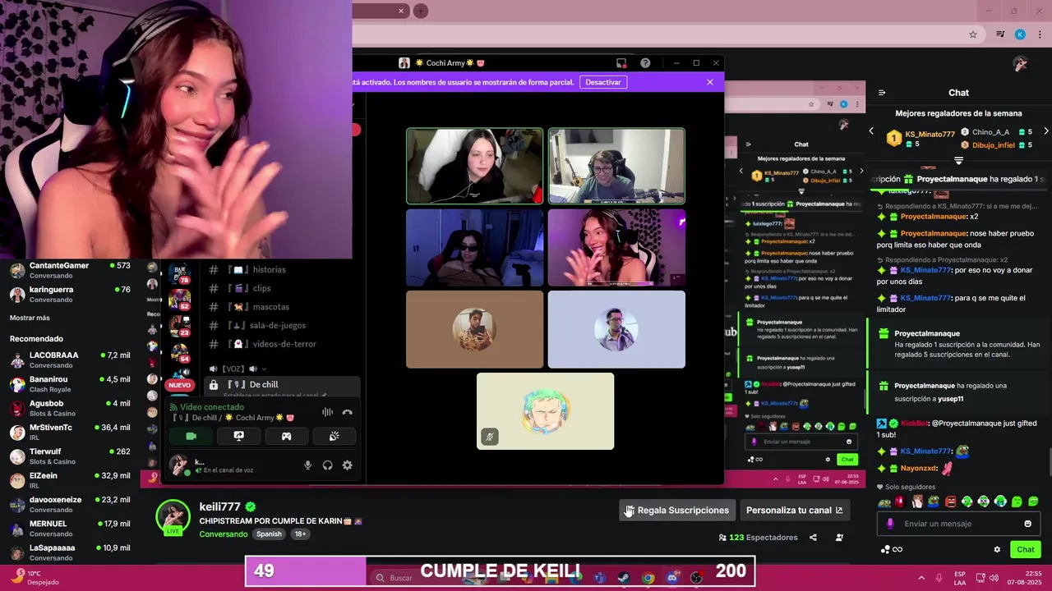Viewport: 1052px width, 591px height.
Task: Deafen audio with the Discord headphones icon
Action: tap(327, 465)
